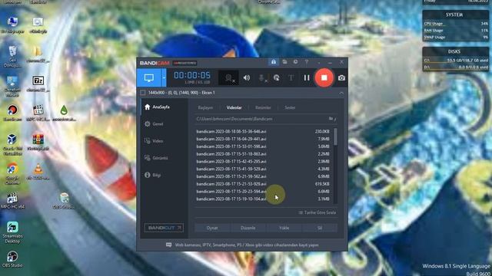Switch to the Sesler tab
492x276 pixels.
(290, 107)
